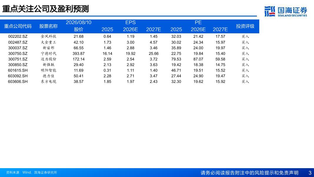Viewport: 314px width, 177px height.
Task: Click stock name 大金重工
Action: pos(49,42)
